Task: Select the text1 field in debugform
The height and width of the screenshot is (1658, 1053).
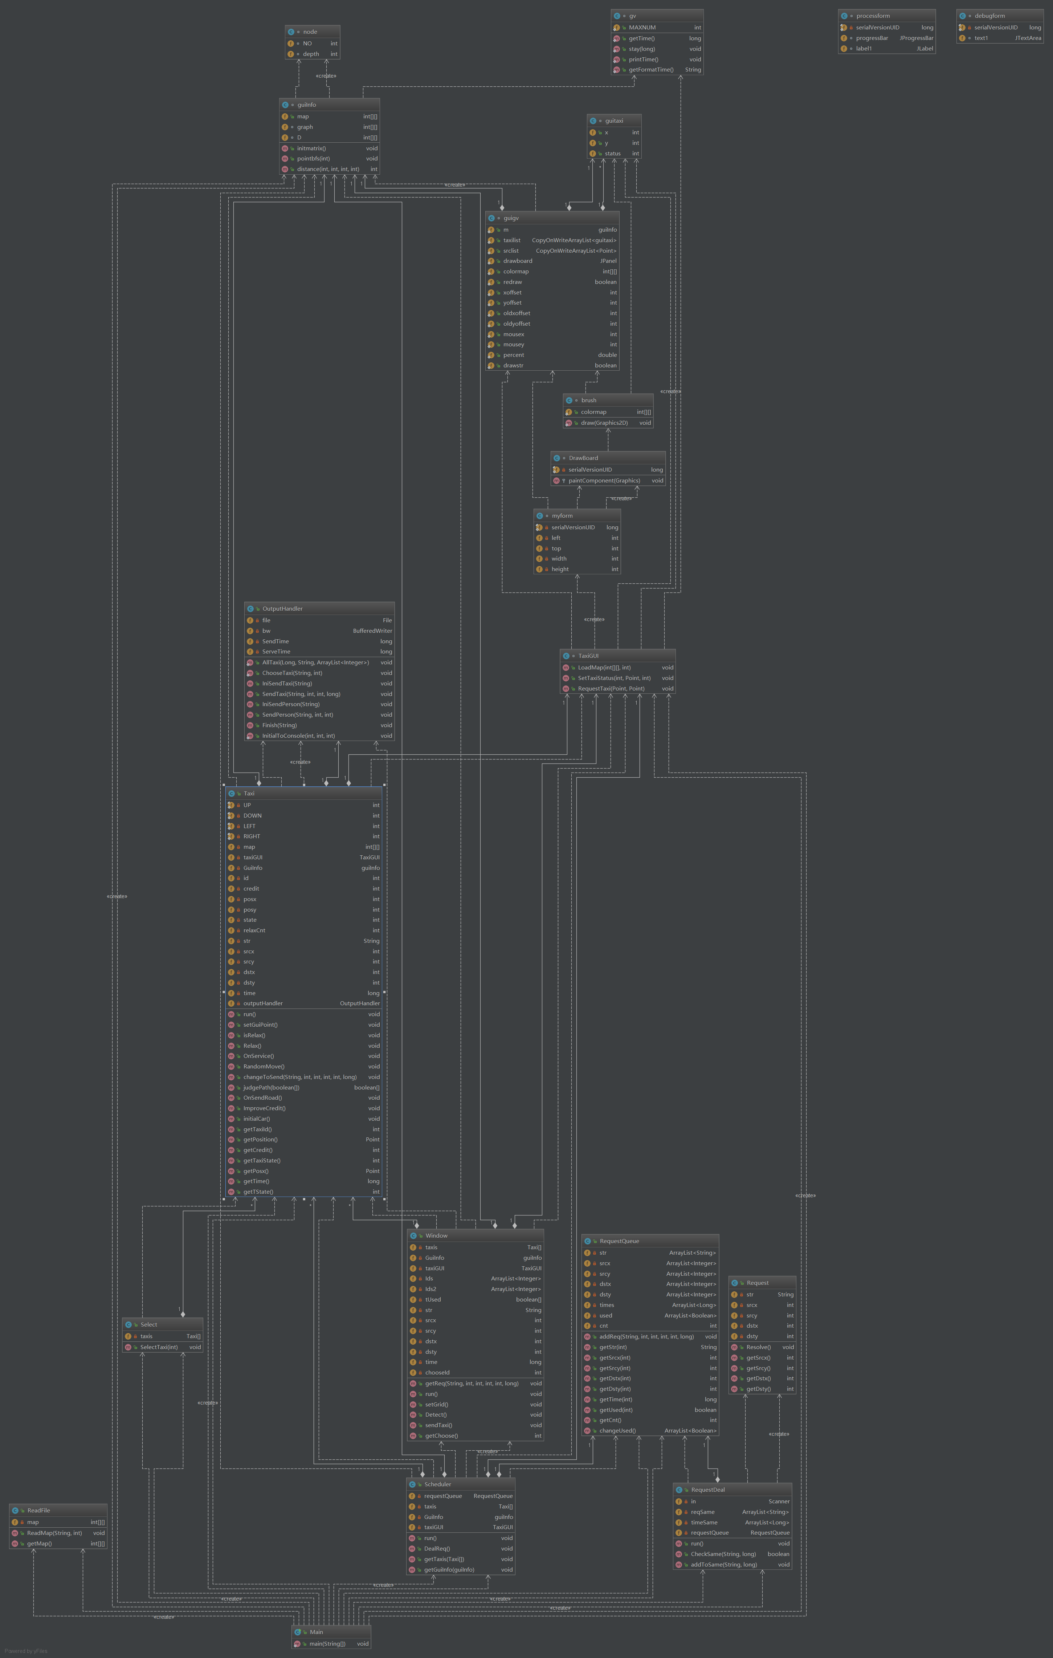Action: pyautogui.click(x=1000, y=38)
